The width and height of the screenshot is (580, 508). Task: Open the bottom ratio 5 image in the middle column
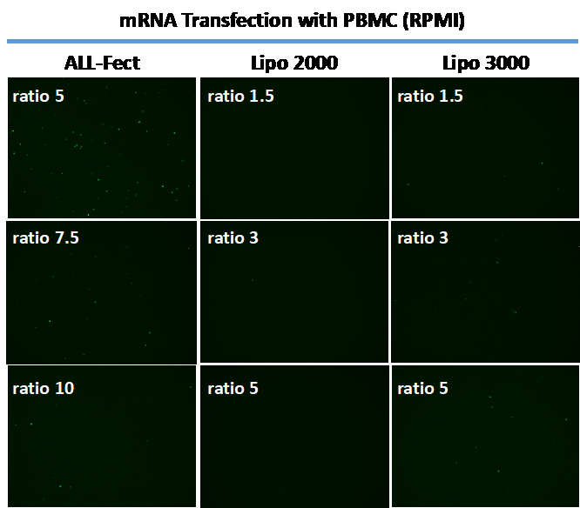293,444
